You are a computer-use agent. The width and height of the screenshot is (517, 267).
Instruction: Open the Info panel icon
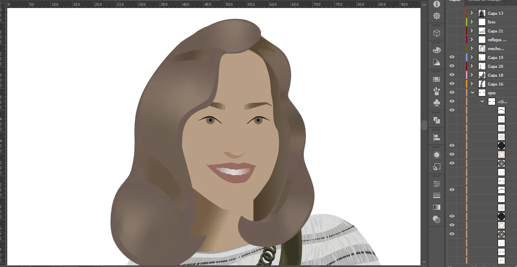coord(437,4)
